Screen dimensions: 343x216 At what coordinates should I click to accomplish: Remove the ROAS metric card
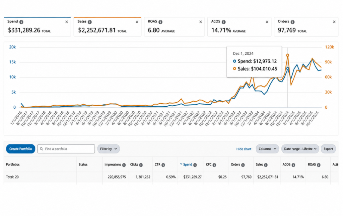[201, 22]
